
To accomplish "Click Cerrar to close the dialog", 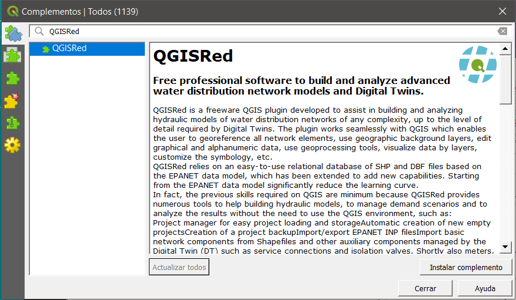I will [425, 288].
